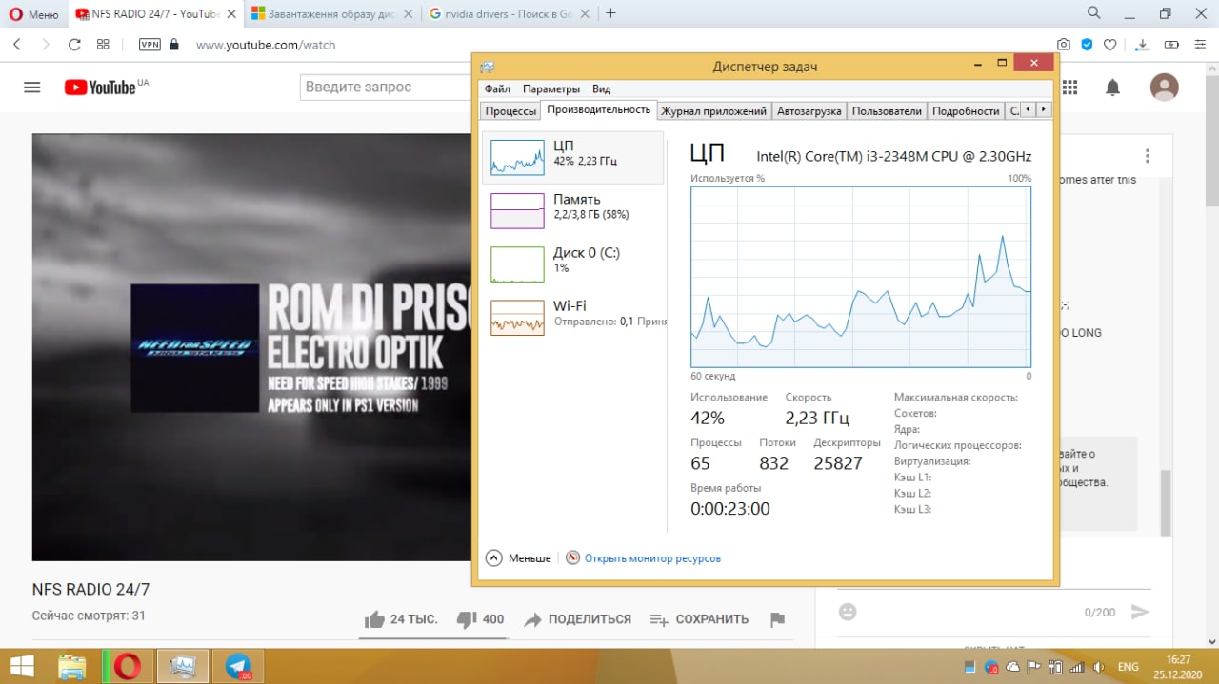The width and height of the screenshot is (1219, 684).
Task: Select the Wi-Fi performance item
Action: [x=573, y=317]
